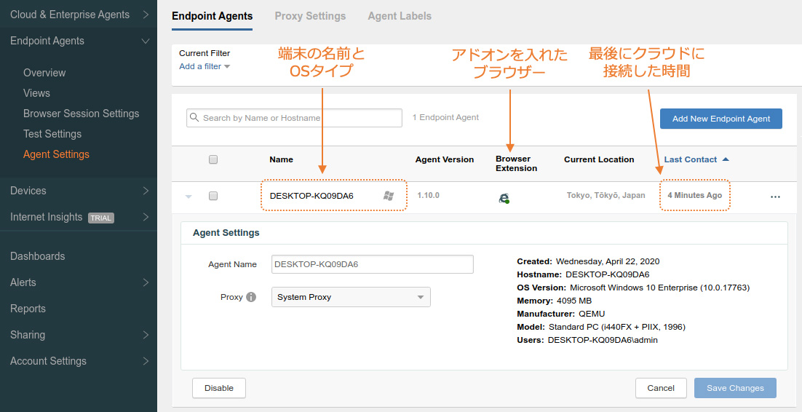802x412 pixels.
Task: Toggle the select-all checkbox in table header
Action: (x=213, y=159)
